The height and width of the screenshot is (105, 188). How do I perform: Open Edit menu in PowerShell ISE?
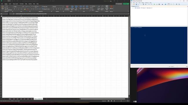134,3
